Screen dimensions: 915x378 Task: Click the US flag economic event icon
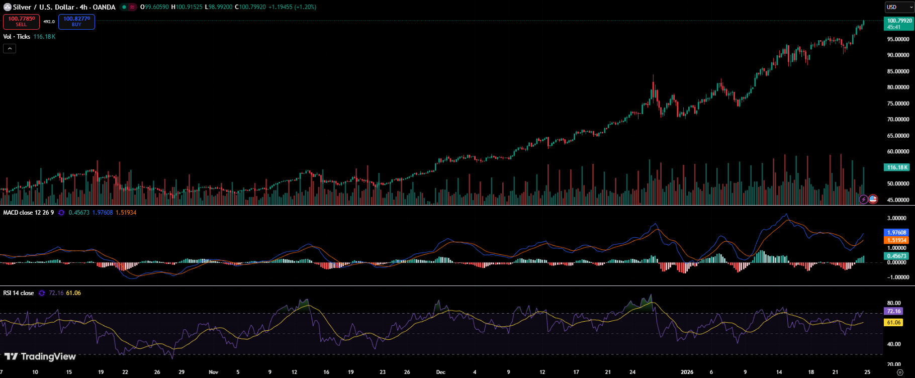[873, 199]
